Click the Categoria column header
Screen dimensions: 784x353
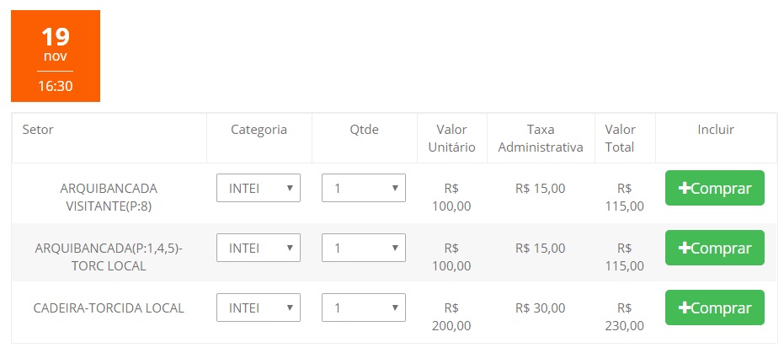tap(259, 130)
